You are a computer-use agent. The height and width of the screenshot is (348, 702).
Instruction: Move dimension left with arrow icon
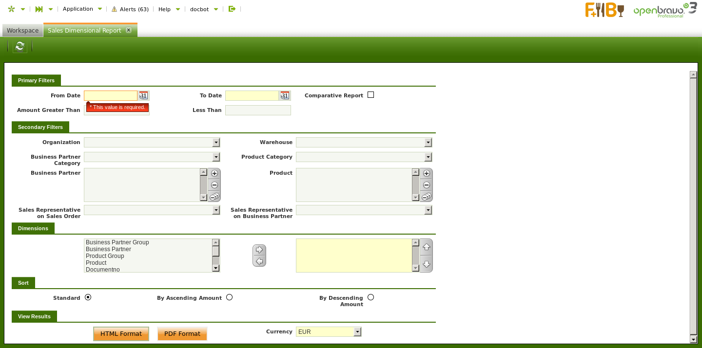259,261
